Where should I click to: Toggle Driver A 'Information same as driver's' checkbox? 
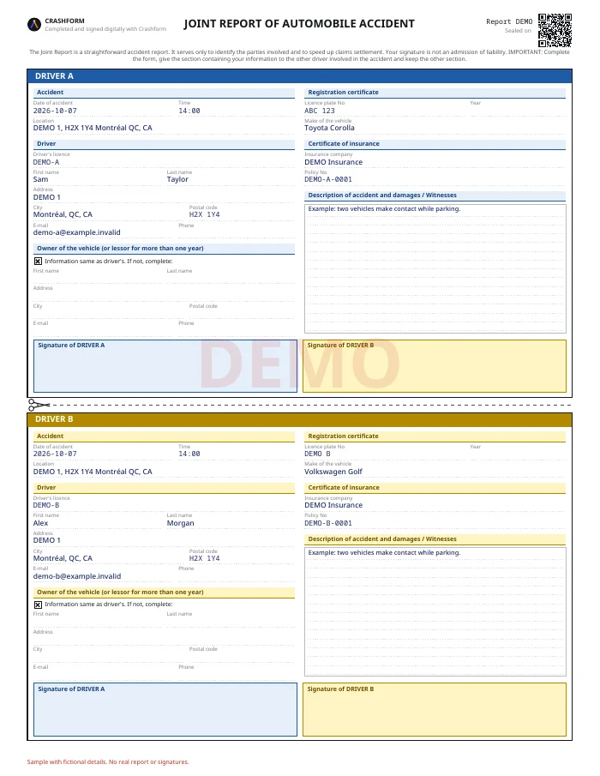point(38,261)
